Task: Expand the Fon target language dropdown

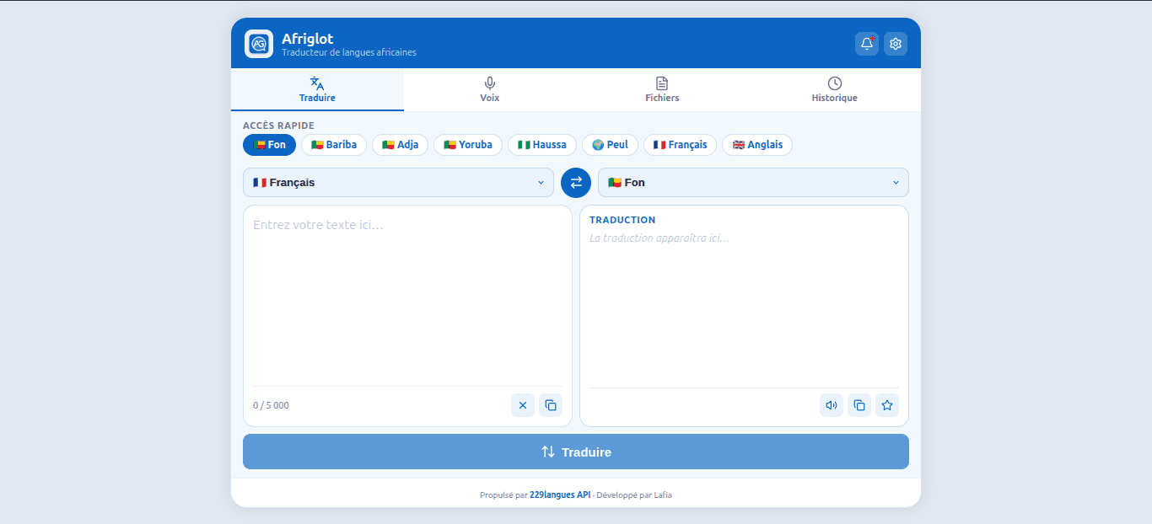Action: 753,183
